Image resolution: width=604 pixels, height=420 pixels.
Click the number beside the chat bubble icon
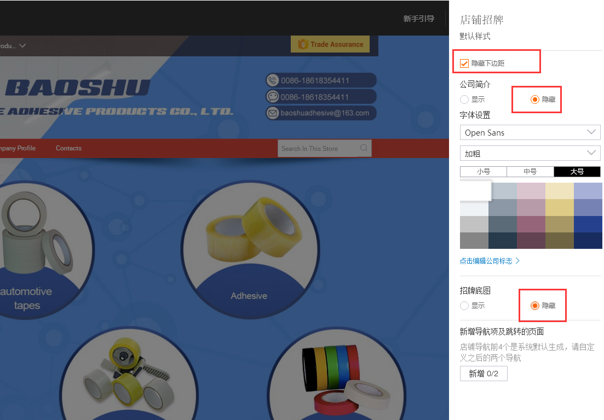[x=315, y=97]
